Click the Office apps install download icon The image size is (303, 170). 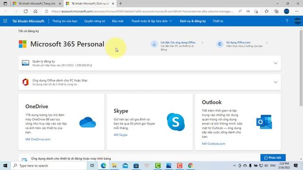coord(154,44)
